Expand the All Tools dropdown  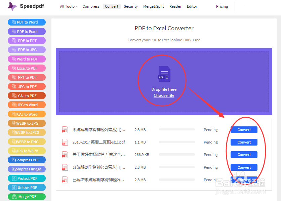click(x=68, y=6)
